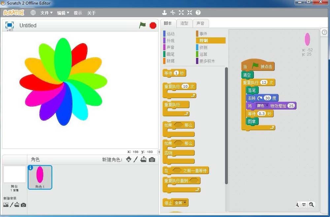This screenshot has width=330, height=217.
Task: Open the 全部 dropdown on 停止 block
Action: click(181, 203)
